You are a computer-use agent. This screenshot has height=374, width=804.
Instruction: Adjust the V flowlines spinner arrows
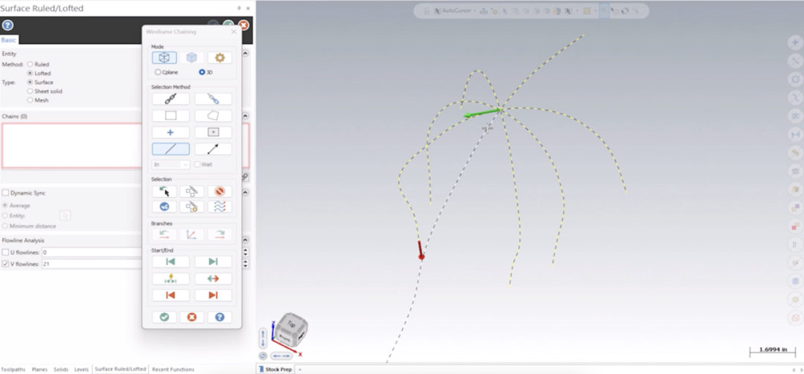(x=246, y=264)
